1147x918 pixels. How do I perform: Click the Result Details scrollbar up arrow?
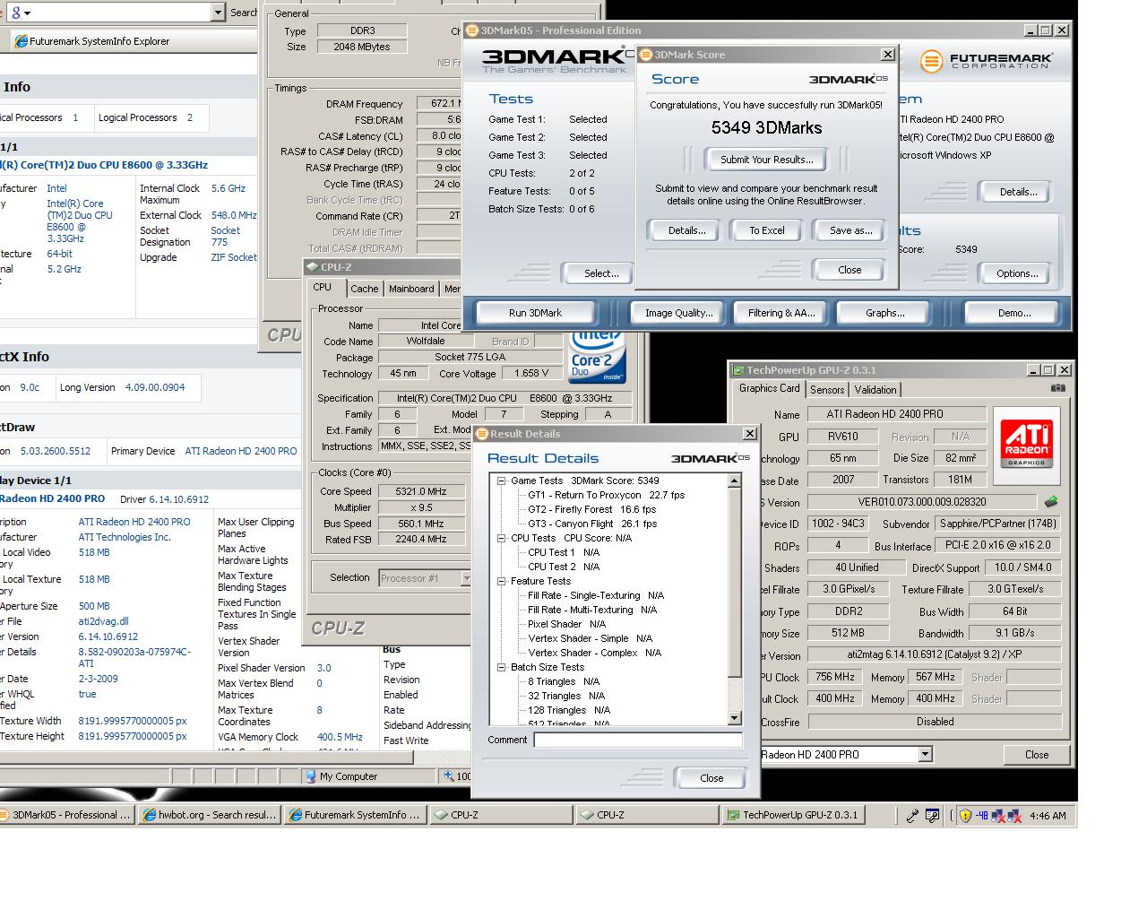point(735,481)
